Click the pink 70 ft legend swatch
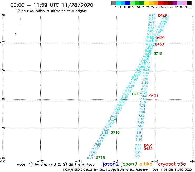 pos(184,3)
